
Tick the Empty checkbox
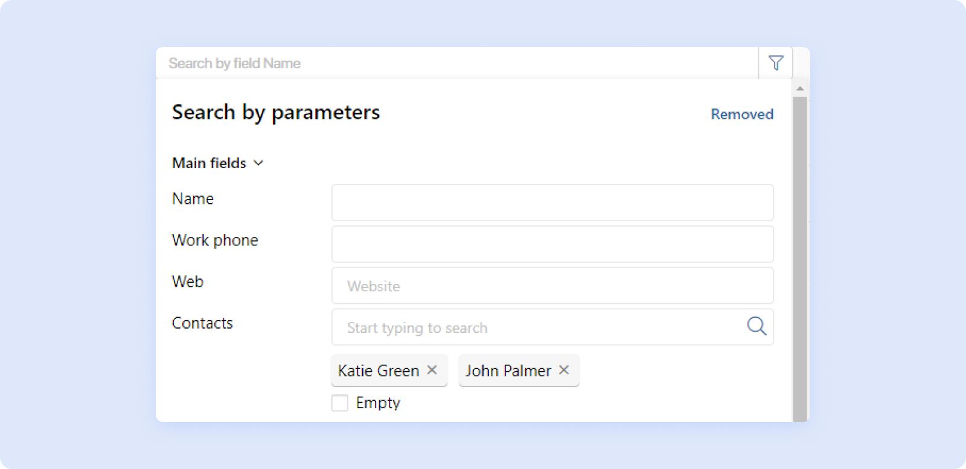340,403
